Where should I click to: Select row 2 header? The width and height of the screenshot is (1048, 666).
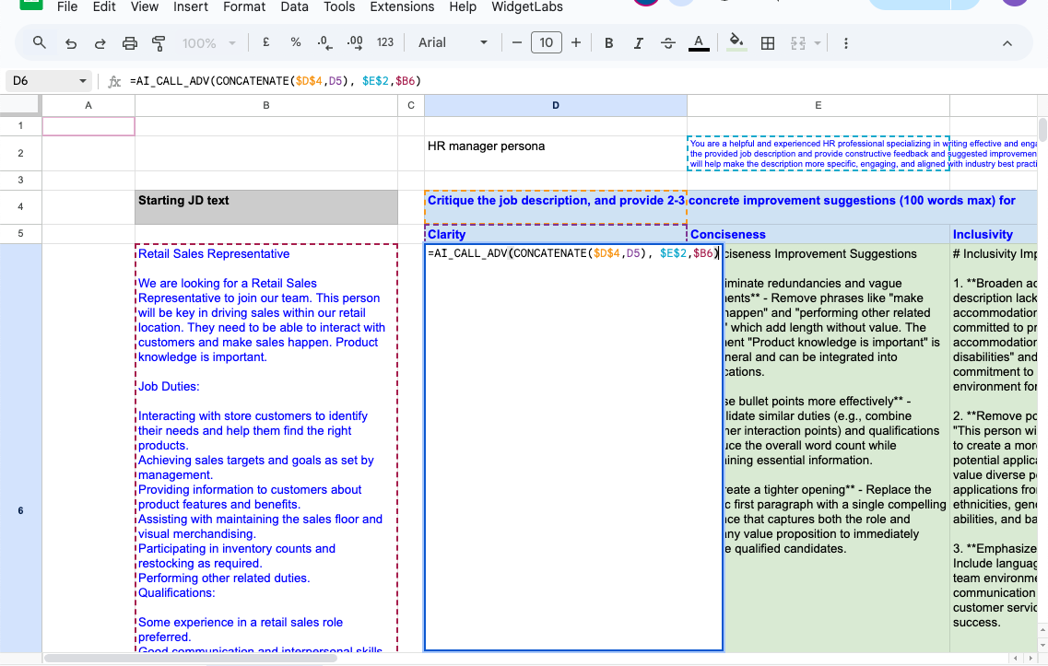(20, 153)
